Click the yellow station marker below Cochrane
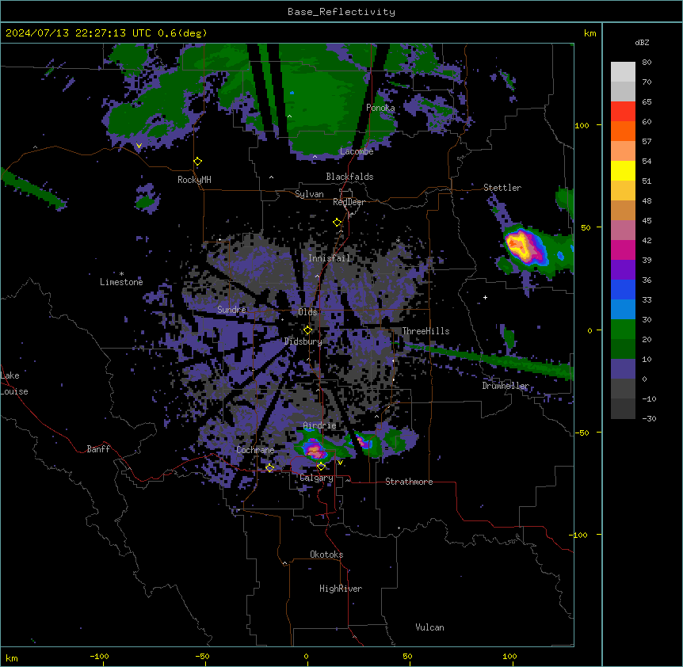Image resolution: width=683 pixels, height=667 pixels. 269,467
